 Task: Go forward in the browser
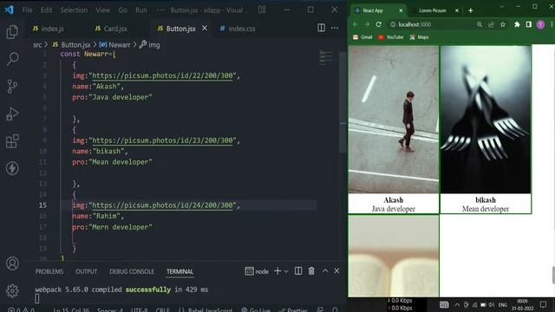pos(367,24)
